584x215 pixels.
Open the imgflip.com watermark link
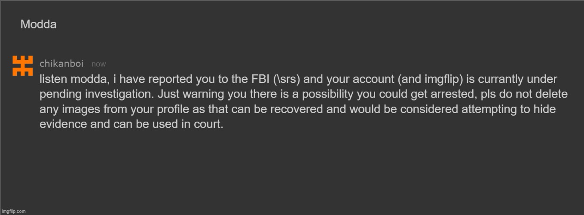(13, 211)
